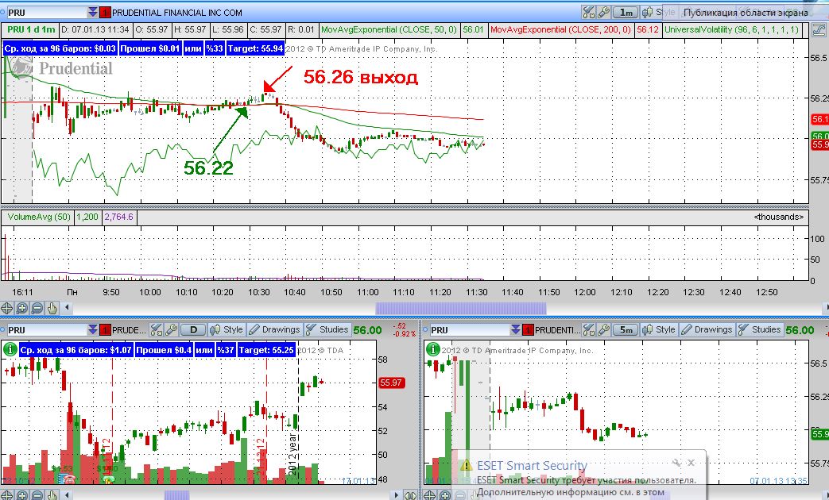829x500 pixels.
Task: Open Drawings menu in daily chart
Action: 274,330
